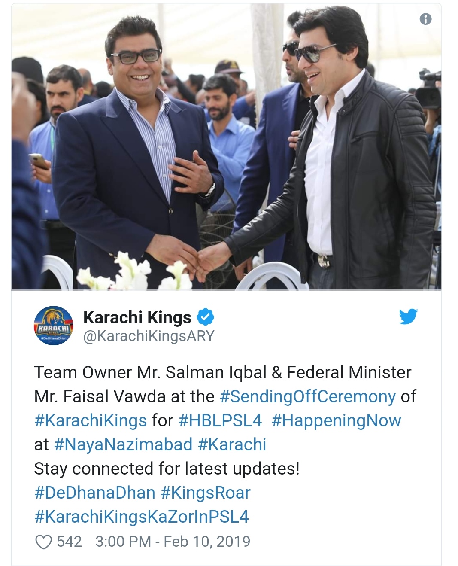
Task: Open the embedded tweet photo
Action: click(226, 146)
